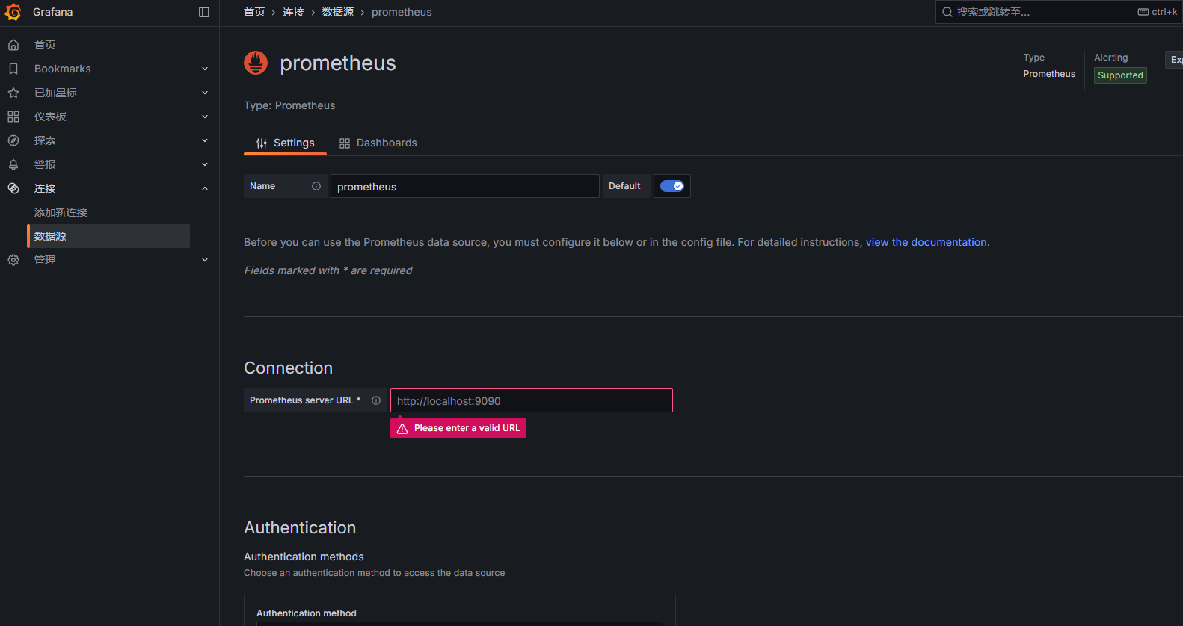The width and height of the screenshot is (1183, 626).
Task: Collapse the 连接 section chevron
Action: point(205,188)
